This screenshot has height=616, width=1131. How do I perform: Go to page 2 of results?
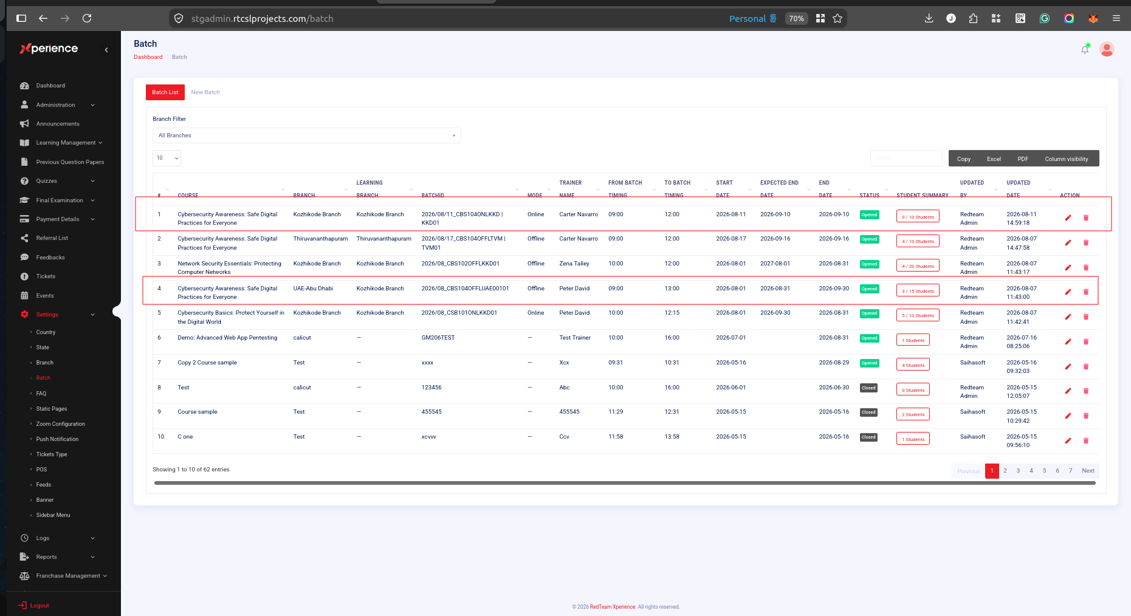(1005, 471)
